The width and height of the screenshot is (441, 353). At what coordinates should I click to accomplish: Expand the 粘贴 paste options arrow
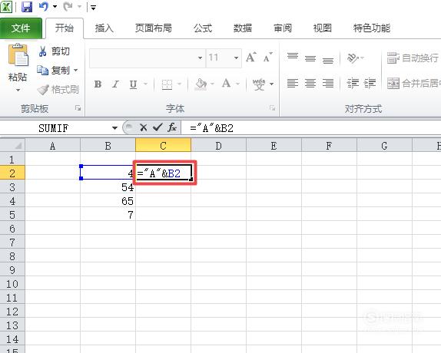pos(18,90)
